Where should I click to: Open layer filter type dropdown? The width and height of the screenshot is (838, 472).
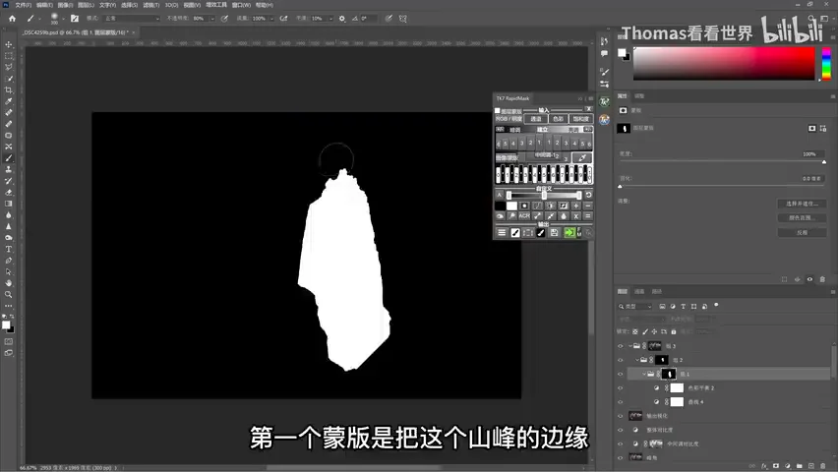(x=636, y=306)
